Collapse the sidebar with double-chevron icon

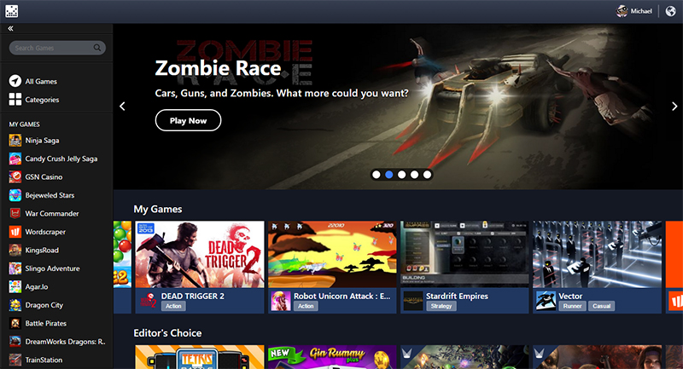[11, 29]
